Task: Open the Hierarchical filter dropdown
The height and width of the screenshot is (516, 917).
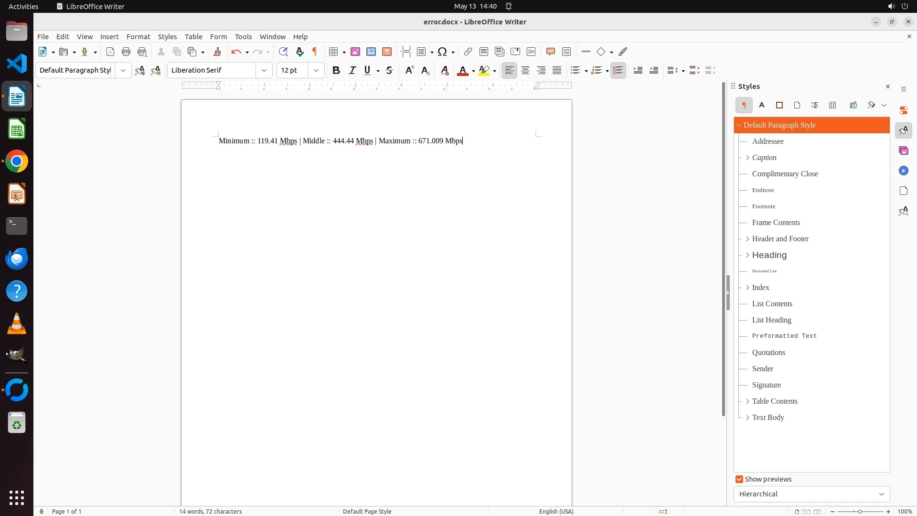Action: click(x=811, y=494)
